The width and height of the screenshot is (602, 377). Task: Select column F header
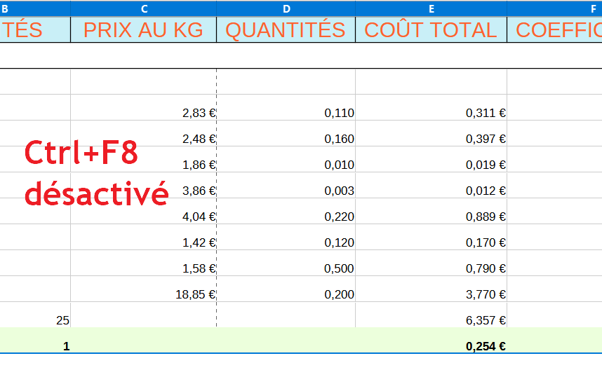tap(554, 8)
